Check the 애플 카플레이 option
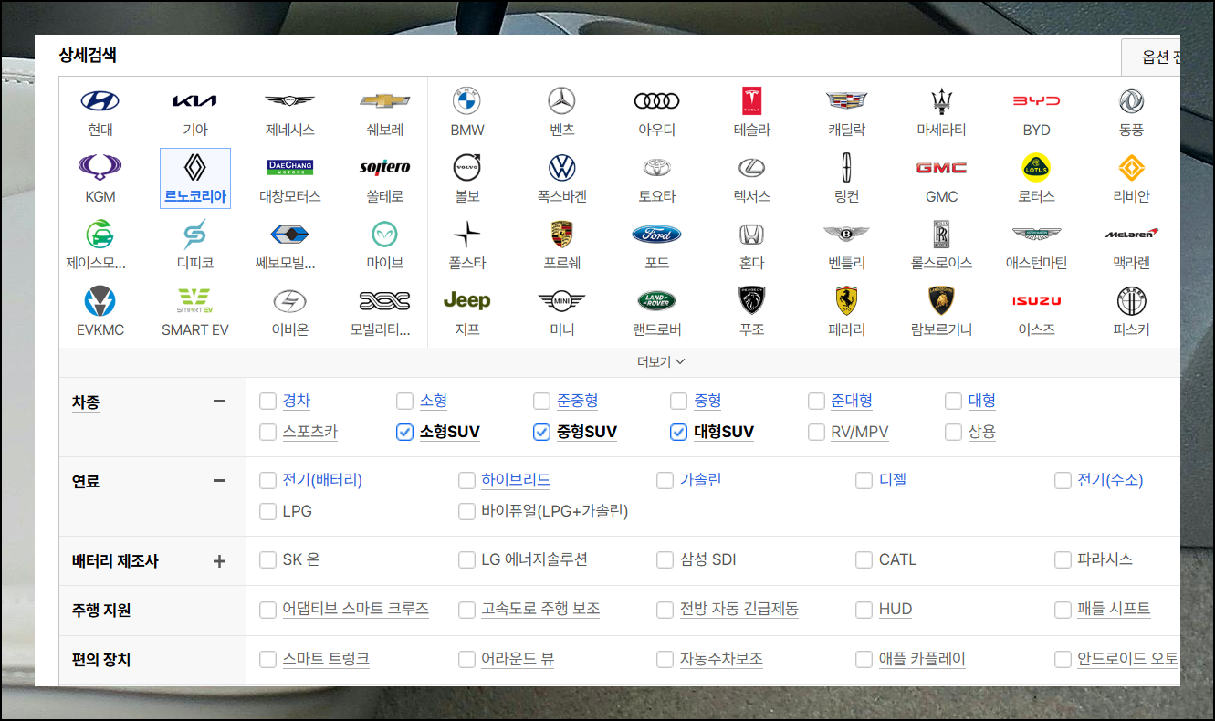 pyautogui.click(x=864, y=659)
